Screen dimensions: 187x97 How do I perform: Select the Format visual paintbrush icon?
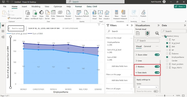148,33
